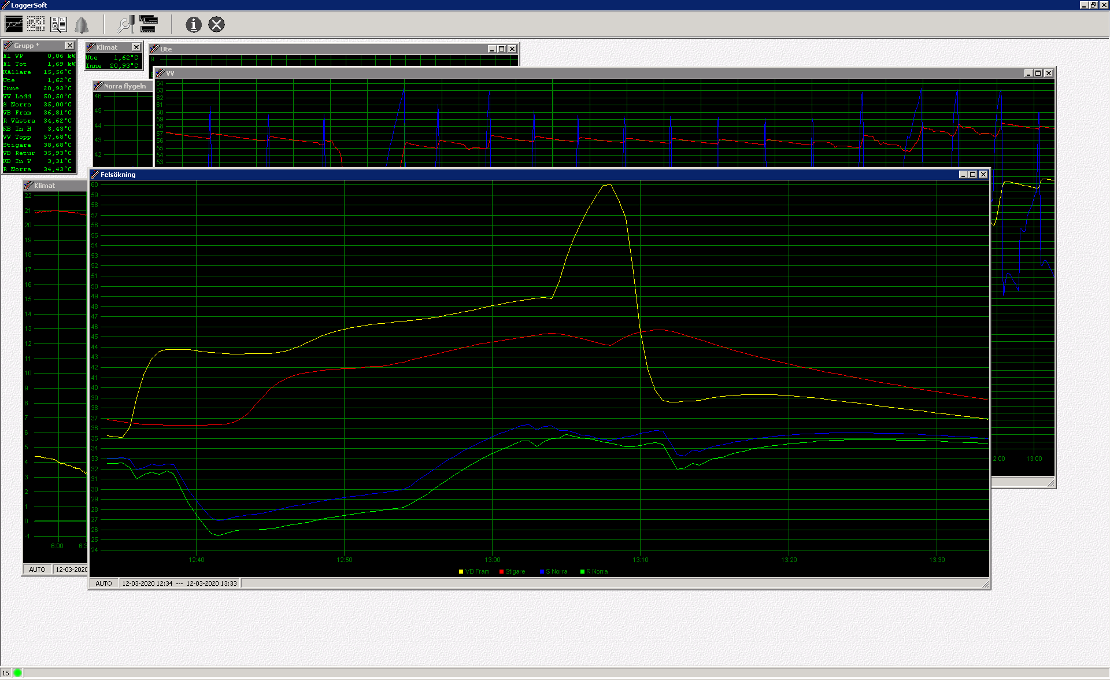The width and height of the screenshot is (1110, 680).
Task: Select the KB In H 3,43°C row
Action: click(x=39, y=129)
